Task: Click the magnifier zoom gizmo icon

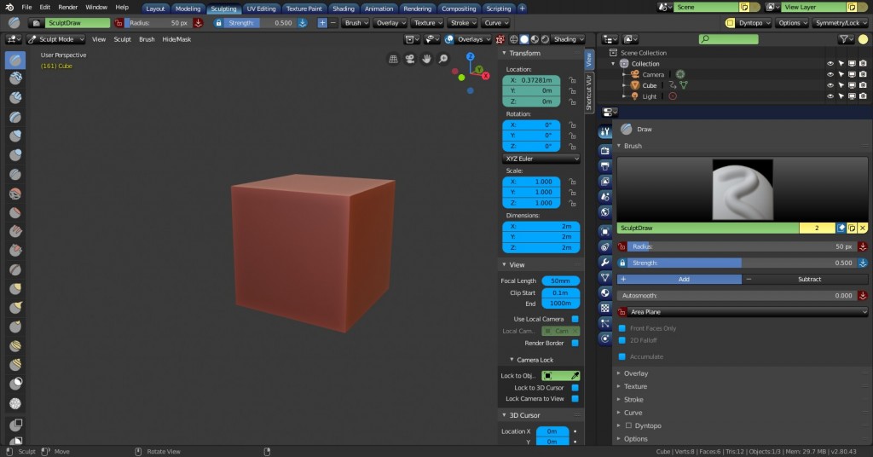Action: click(x=443, y=59)
